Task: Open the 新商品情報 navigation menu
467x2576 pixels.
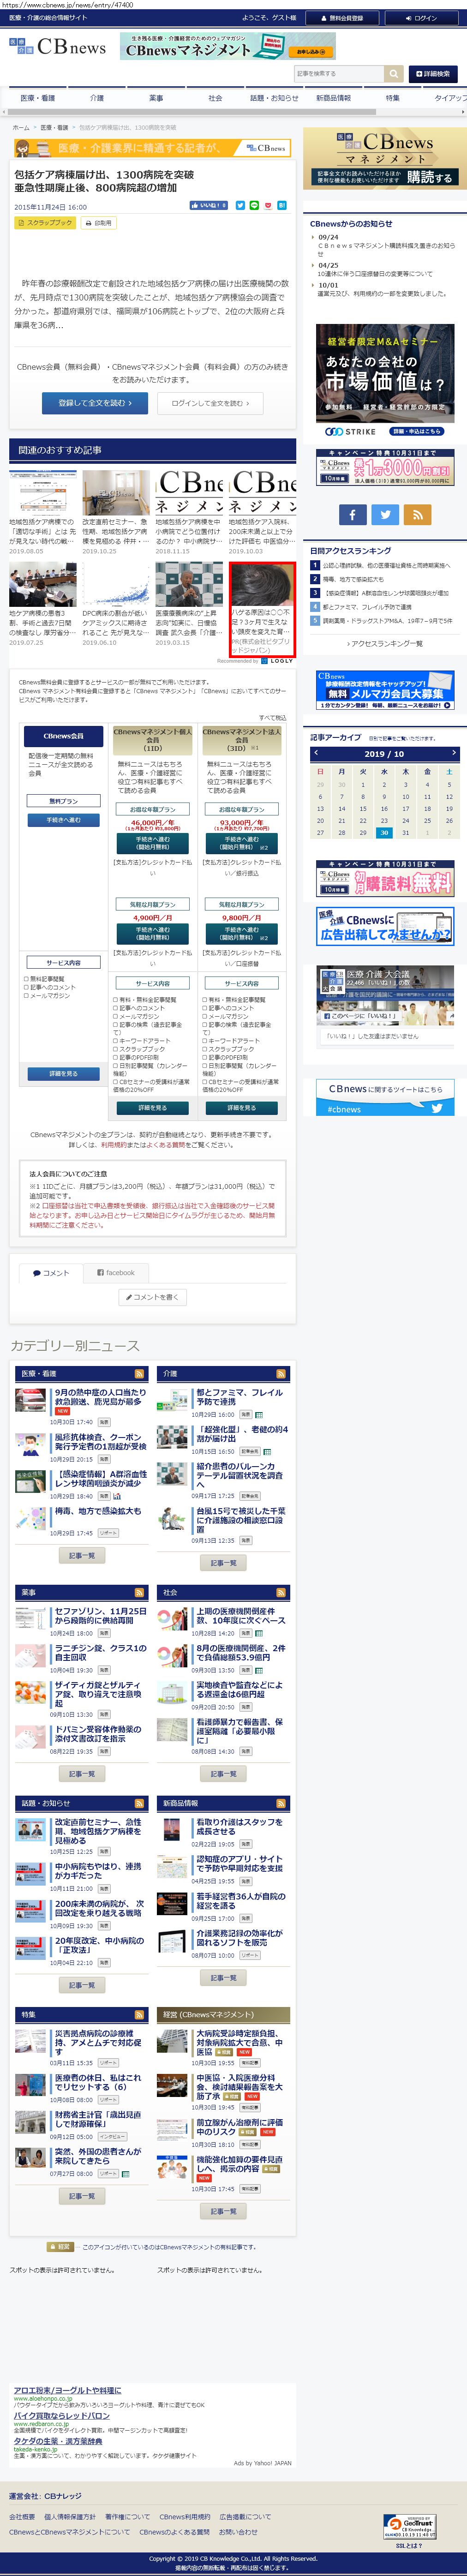Action: coord(333,98)
